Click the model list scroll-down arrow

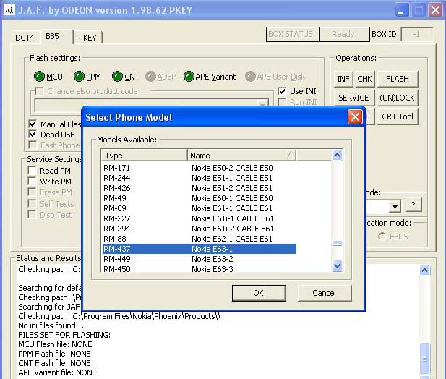pos(338,266)
